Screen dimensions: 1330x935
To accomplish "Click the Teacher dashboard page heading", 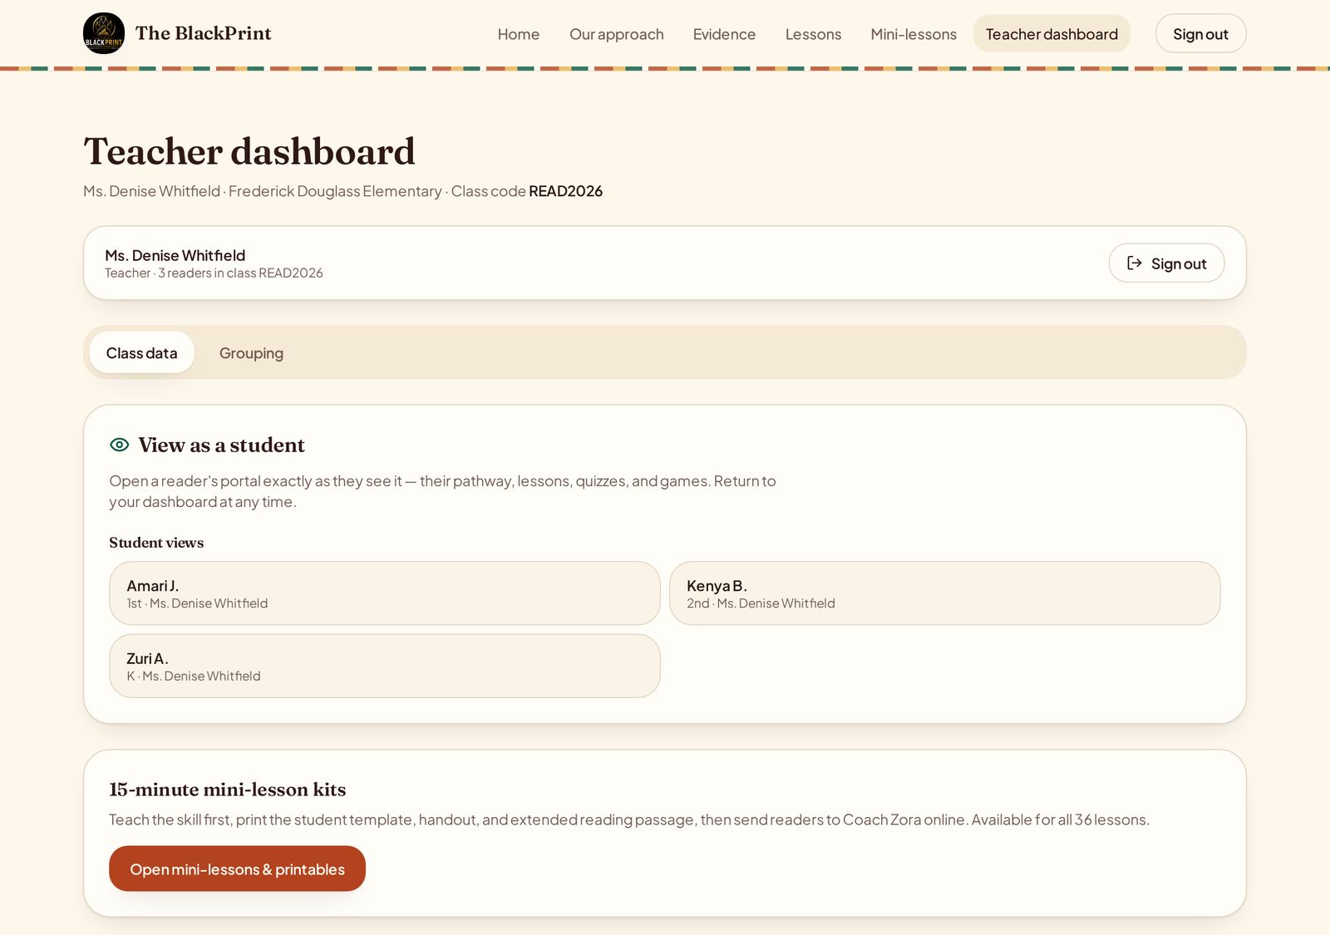I will 249,151.
